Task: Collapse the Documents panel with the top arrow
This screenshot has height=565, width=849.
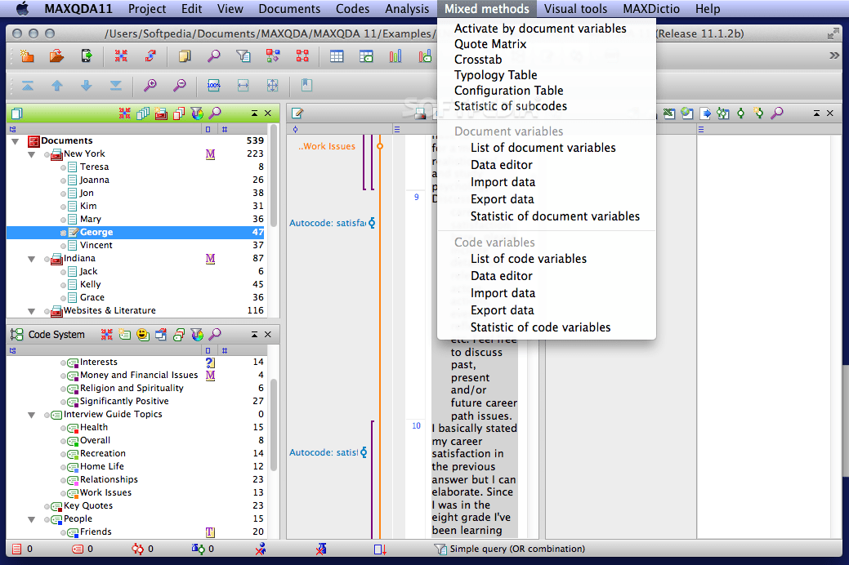Action: coord(254,113)
